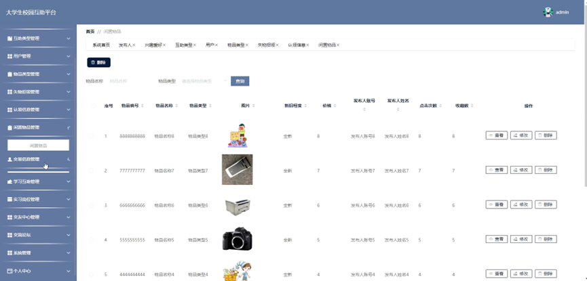587x281 pixels.
Task: Switch to the 系统首页 tab
Action: (x=101, y=45)
